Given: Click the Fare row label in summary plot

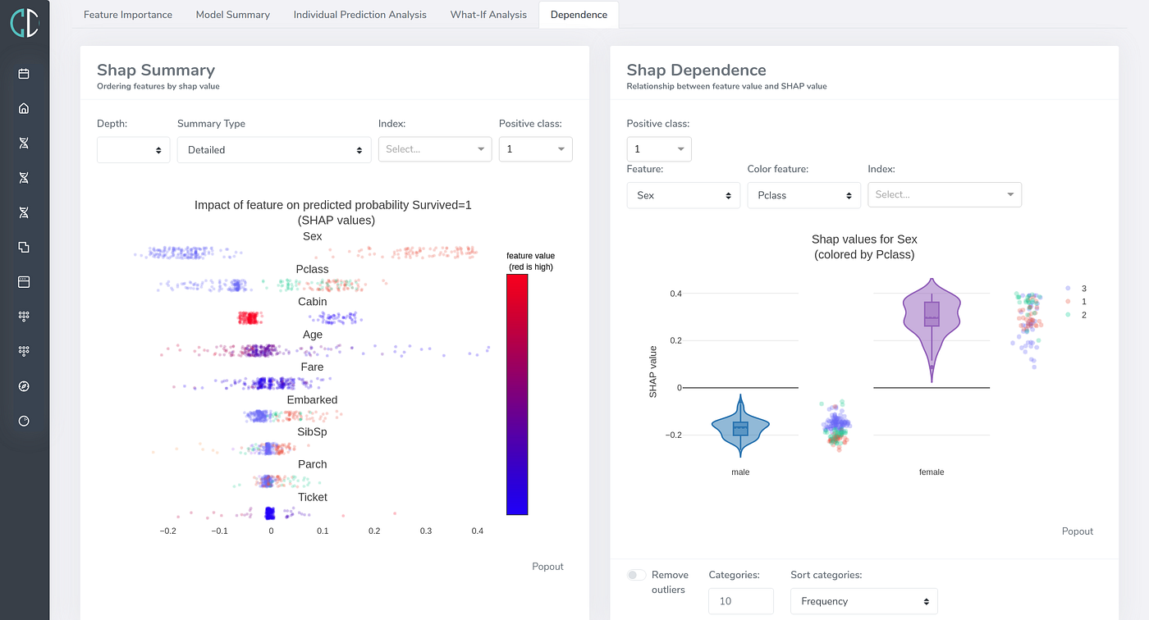Looking at the screenshot, I should (313, 367).
